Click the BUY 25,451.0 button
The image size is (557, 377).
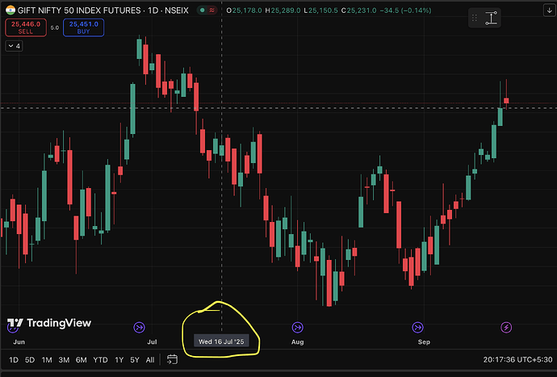[83, 27]
